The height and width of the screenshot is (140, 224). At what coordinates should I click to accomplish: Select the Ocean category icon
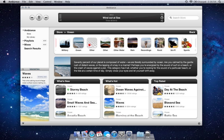[x=78, y=43]
